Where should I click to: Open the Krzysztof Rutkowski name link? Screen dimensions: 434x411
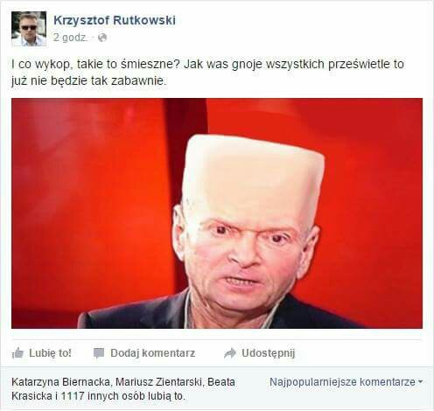click(x=115, y=20)
